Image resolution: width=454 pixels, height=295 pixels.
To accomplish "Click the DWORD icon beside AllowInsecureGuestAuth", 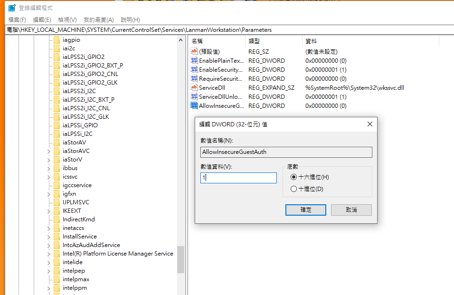I will pos(194,105).
